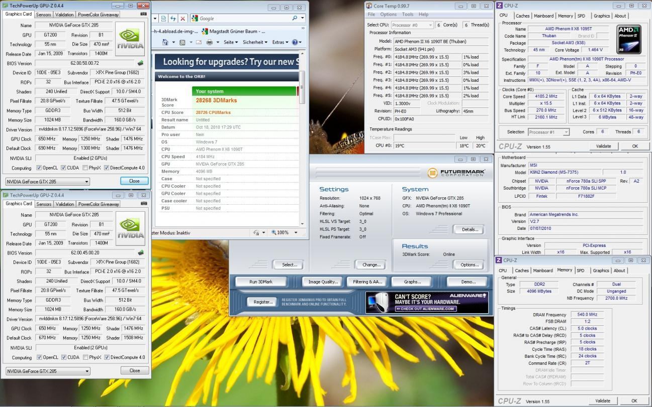Open the GPU selector dropdown in lower GPU-Z window
This screenshot has width=652, height=407.
48,371
